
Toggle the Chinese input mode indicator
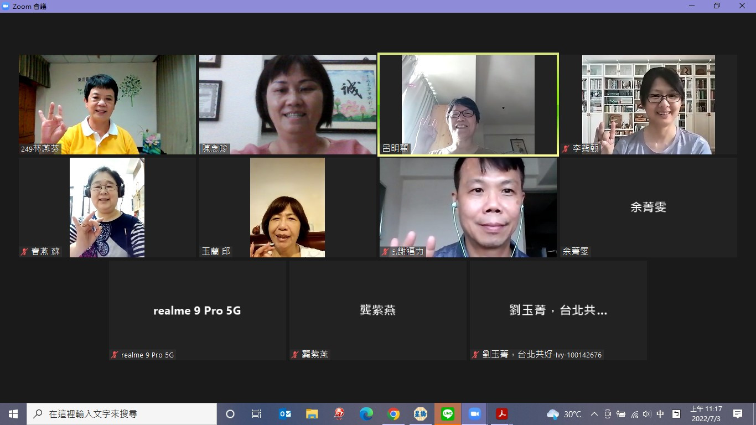pyautogui.click(x=660, y=414)
